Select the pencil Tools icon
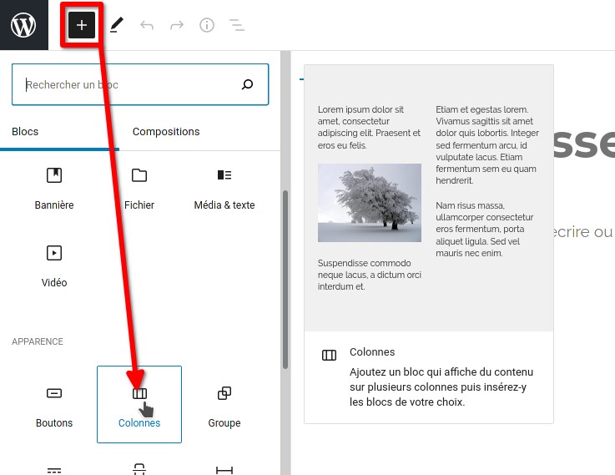The image size is (615, 475). point(117,25)
